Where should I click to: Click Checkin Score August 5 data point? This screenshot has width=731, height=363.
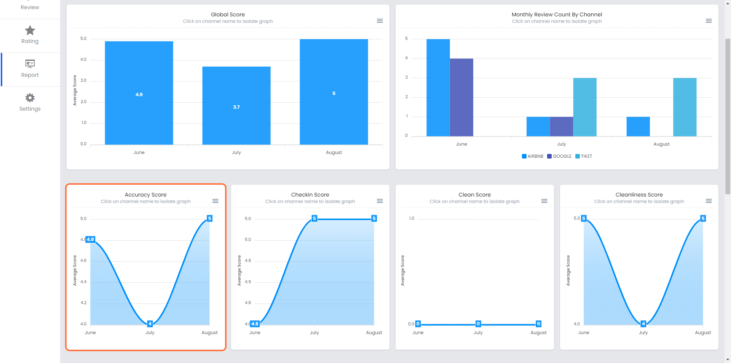point(374,219)
